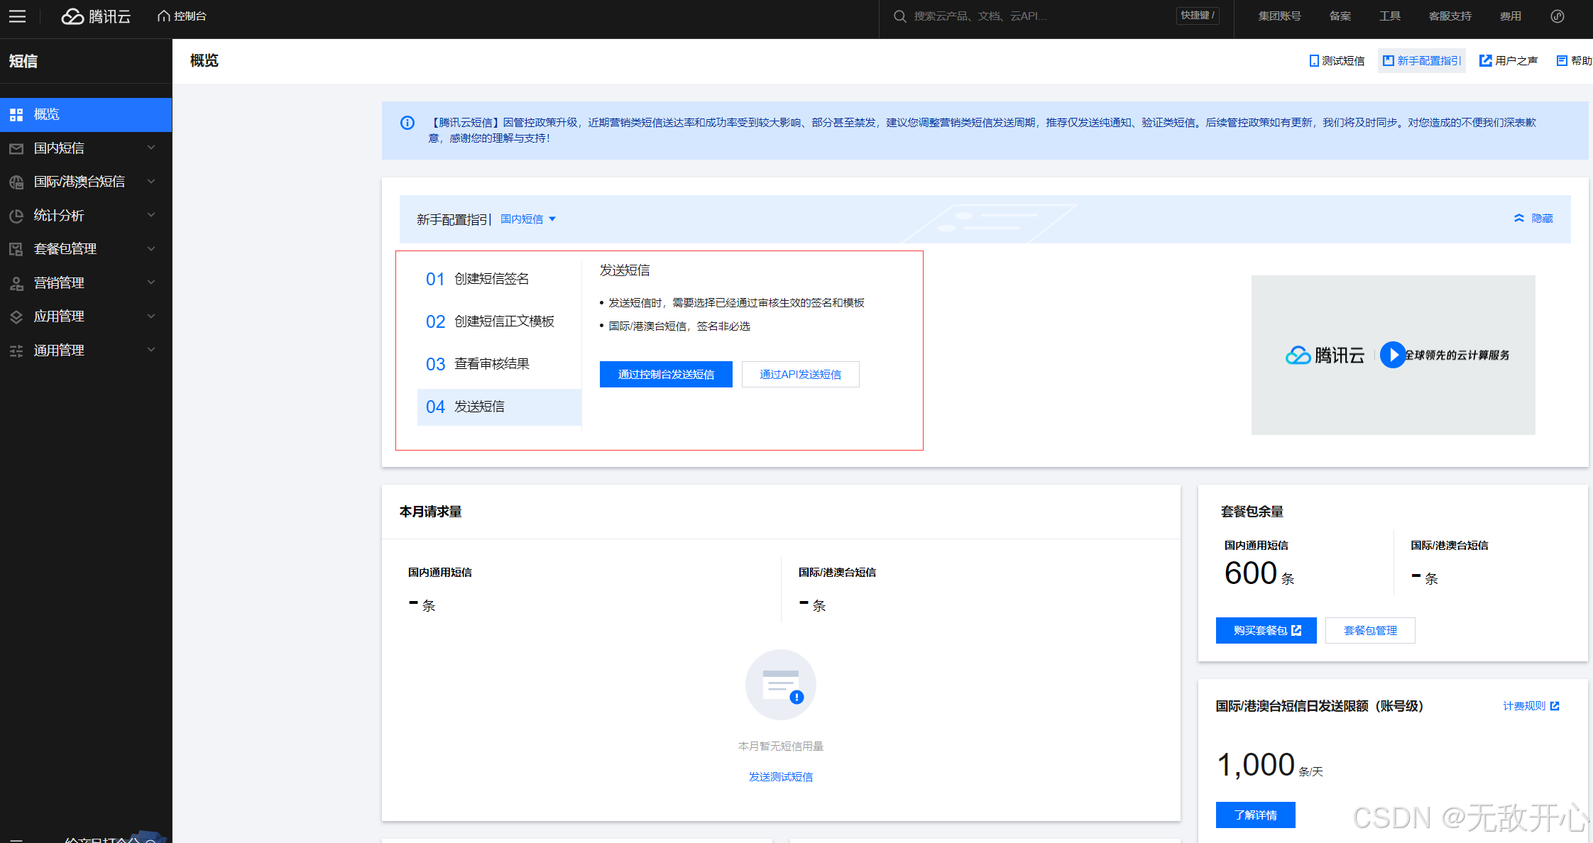Click the top bar search magnifier icon

tap(899, 16)
